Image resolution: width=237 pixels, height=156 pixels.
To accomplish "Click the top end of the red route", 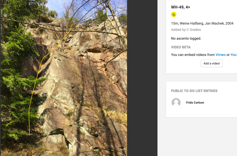I will pyautogui.click(x=78, y=24).
